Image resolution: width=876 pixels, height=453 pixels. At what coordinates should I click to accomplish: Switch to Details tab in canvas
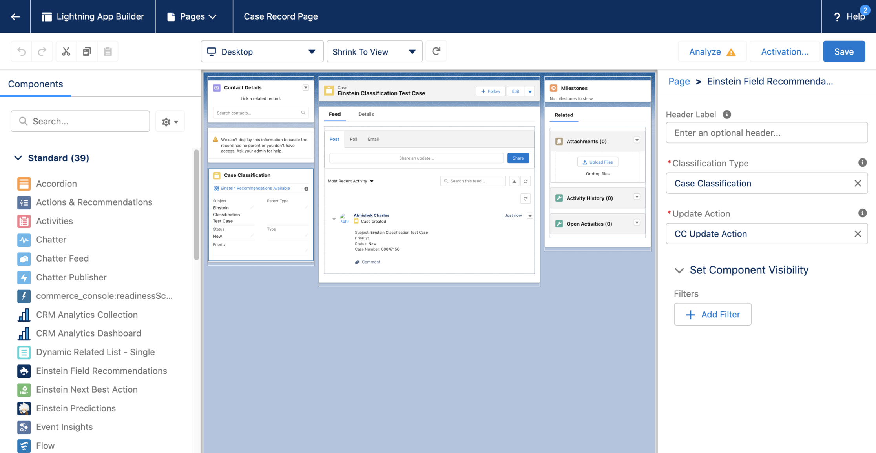(366, 114)
